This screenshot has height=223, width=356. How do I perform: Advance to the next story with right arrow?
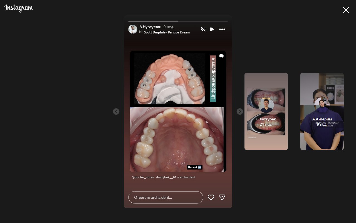click(x=240, y=111)
